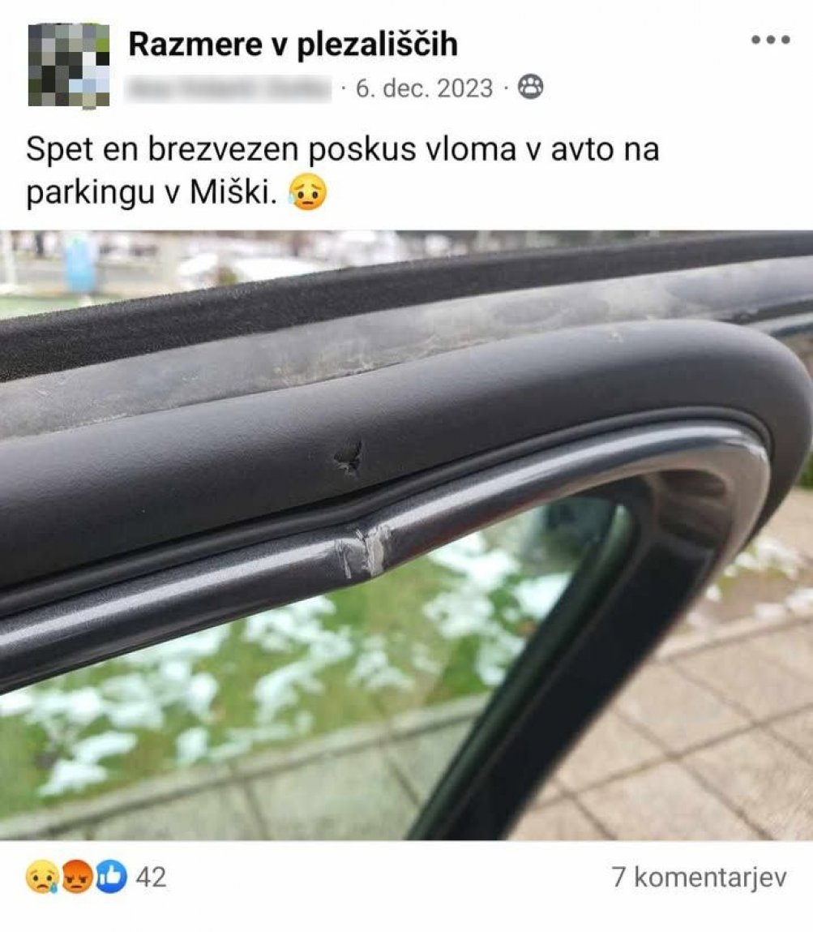Click the blue like reaction icon
Image resolution: width=813 pixels, height=932 pixels.
click(x=111, y=877)
